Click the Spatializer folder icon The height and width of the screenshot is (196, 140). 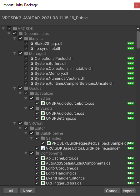coord(32,93)
